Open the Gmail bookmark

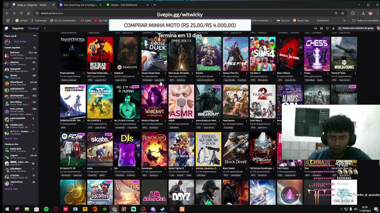coord(85,20)
